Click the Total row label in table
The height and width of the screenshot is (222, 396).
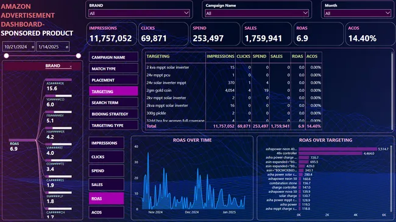pos(151,126)
